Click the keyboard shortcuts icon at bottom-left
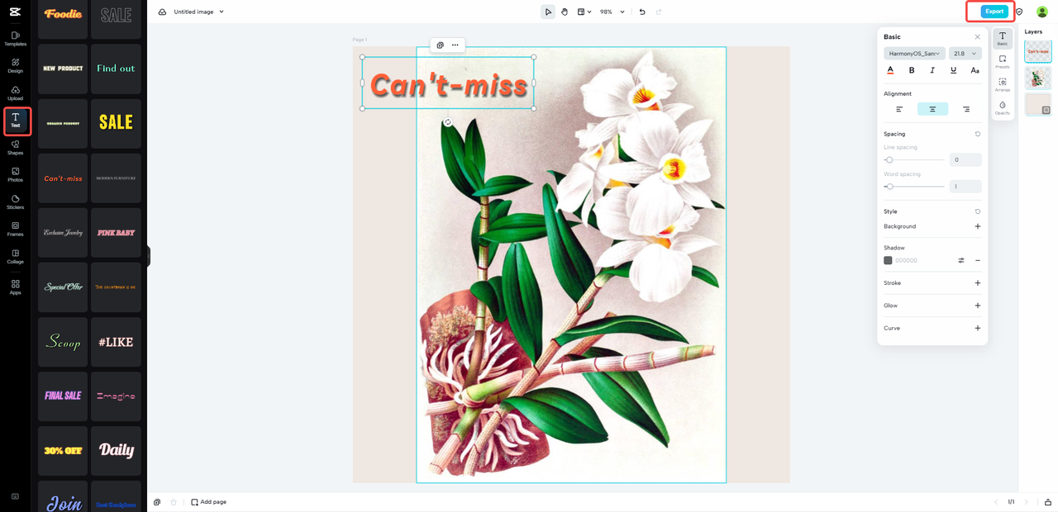1058x512 pixels. [15, 496]
